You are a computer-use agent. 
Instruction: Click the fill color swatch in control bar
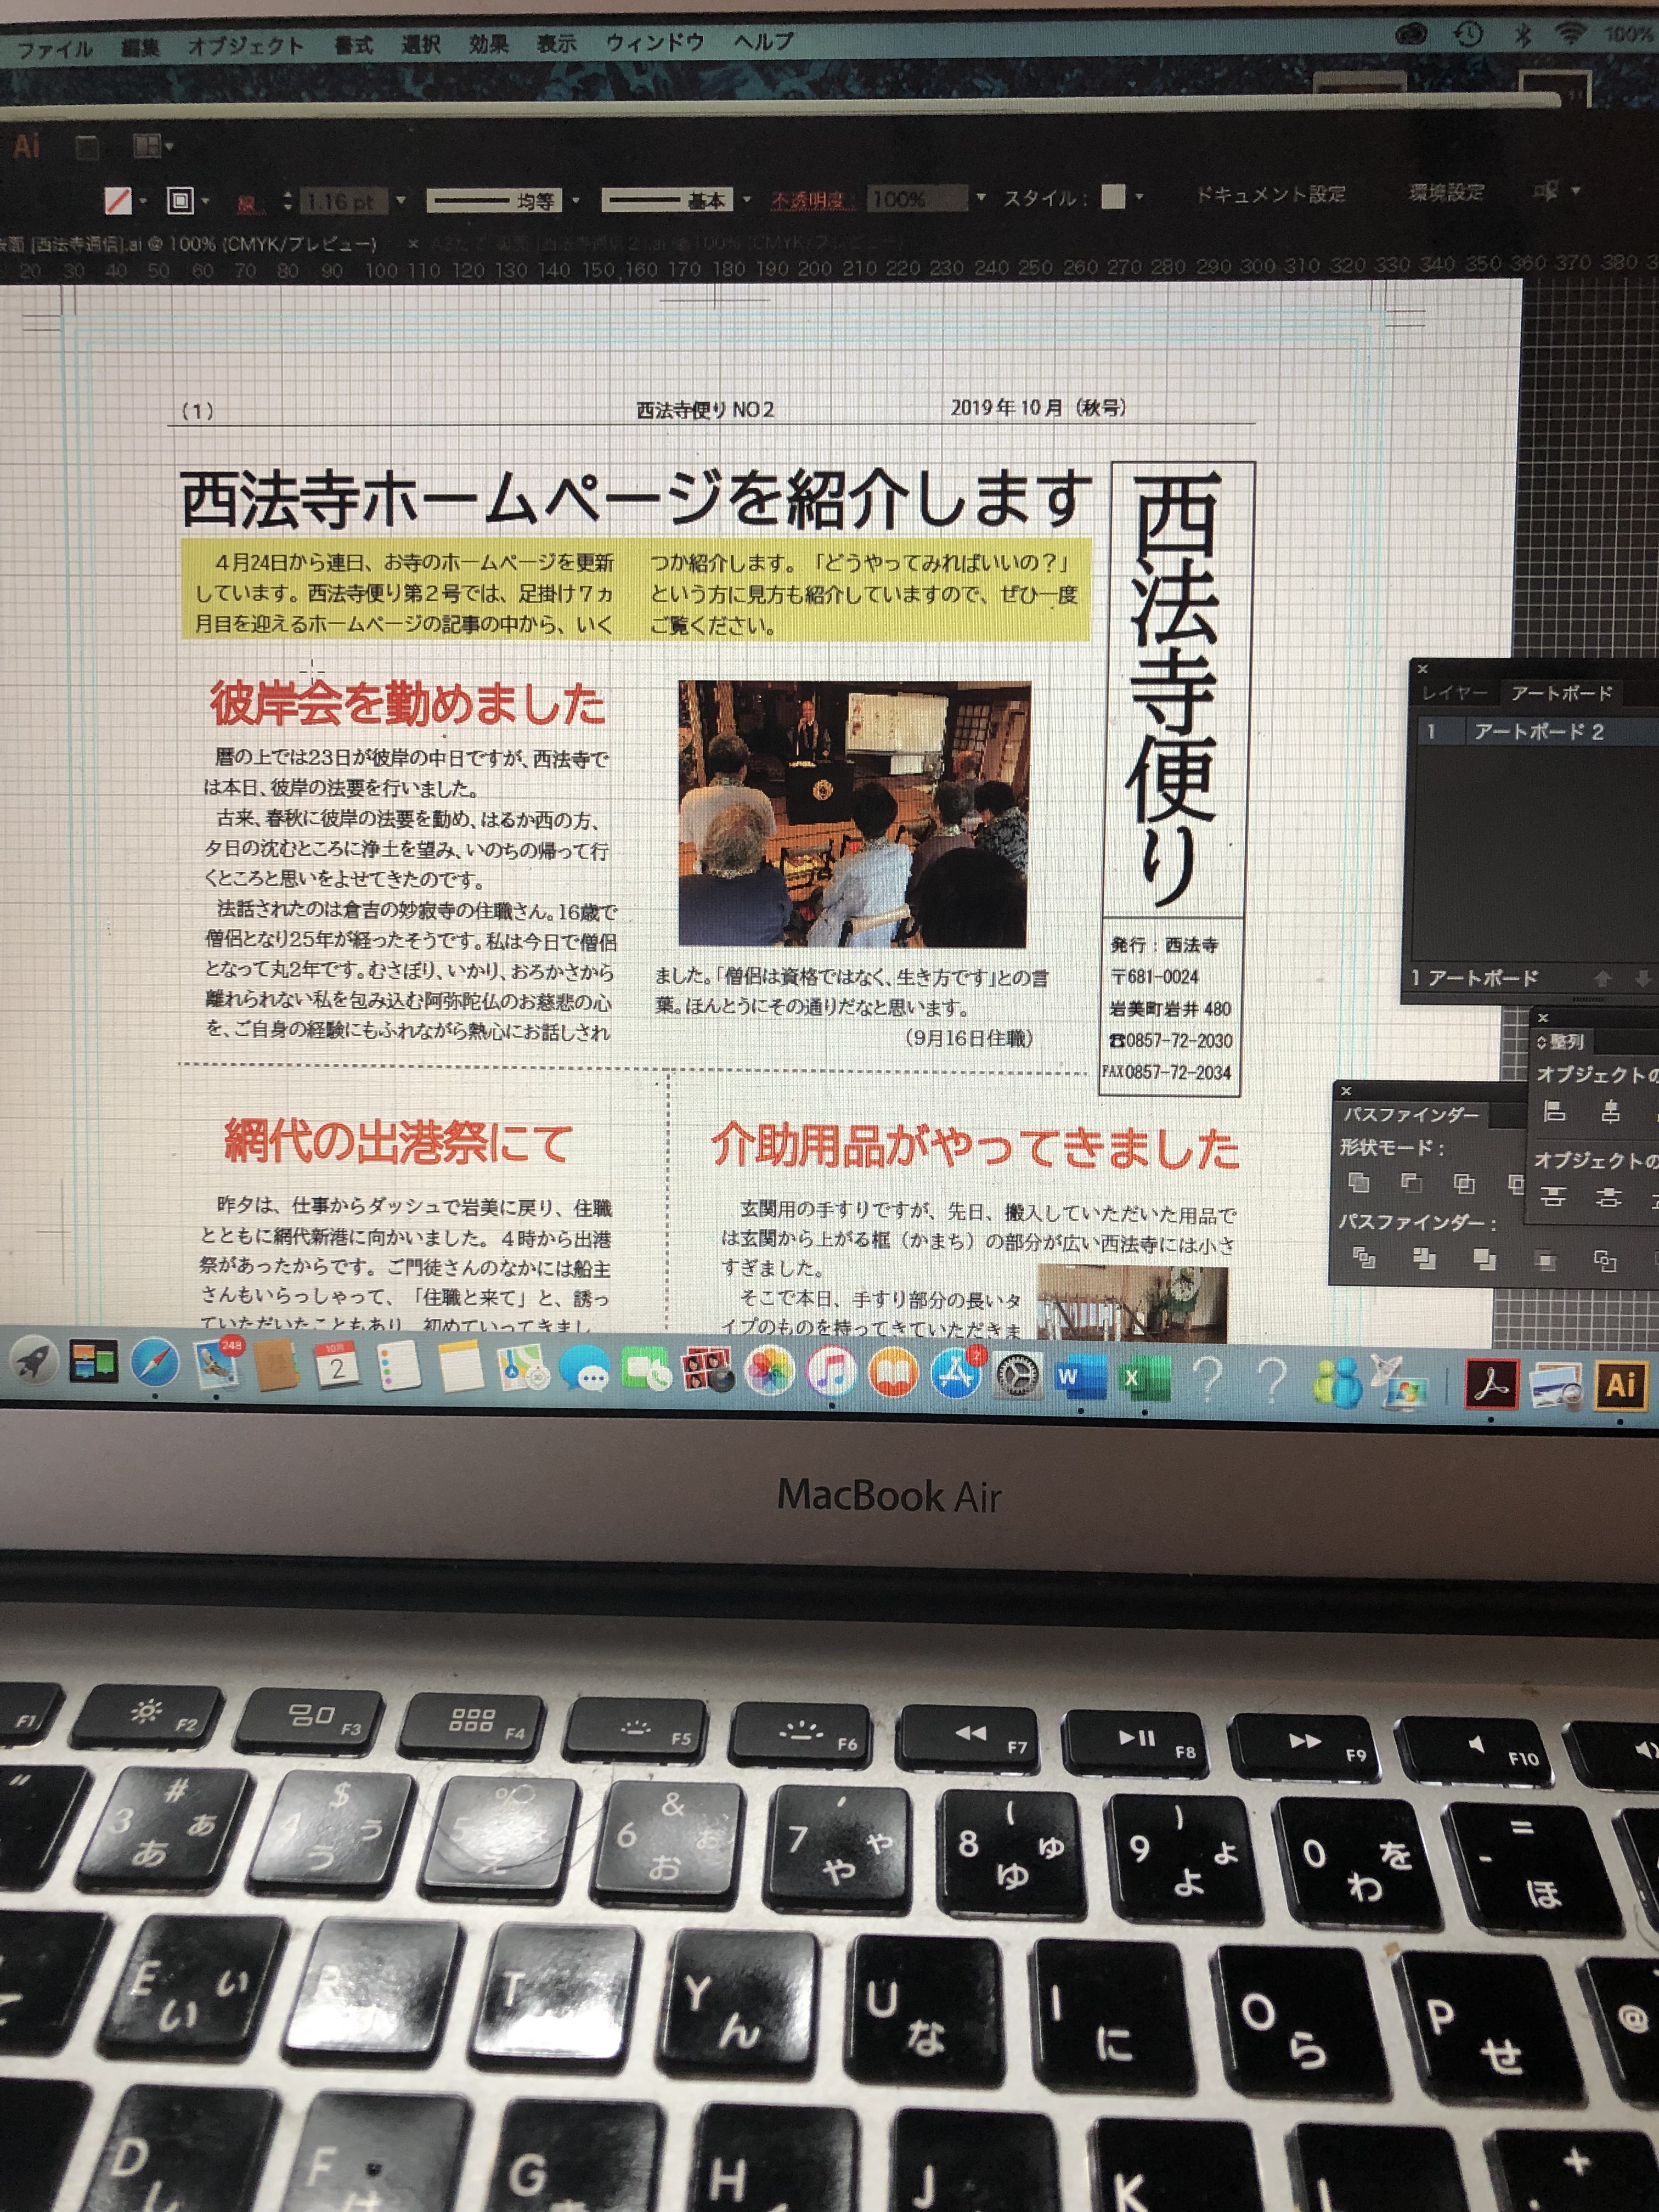pyautogui.click(x=118, y=201)
